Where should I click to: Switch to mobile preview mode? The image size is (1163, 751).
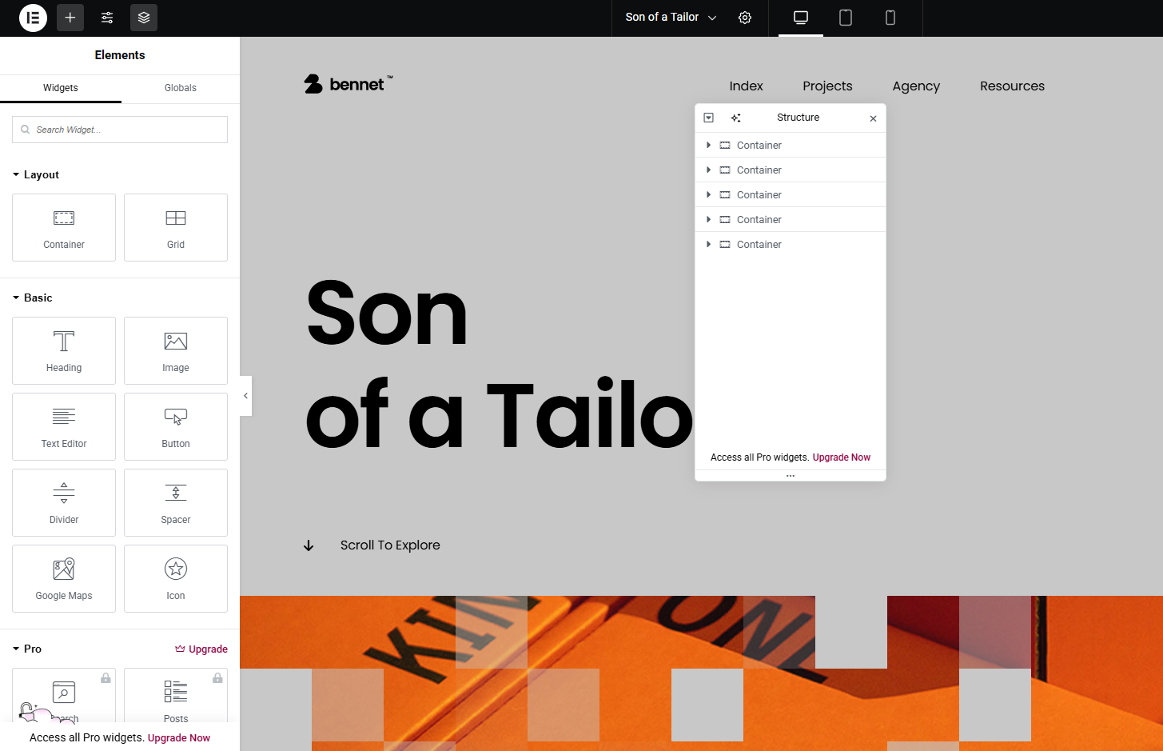click(890, 18)
